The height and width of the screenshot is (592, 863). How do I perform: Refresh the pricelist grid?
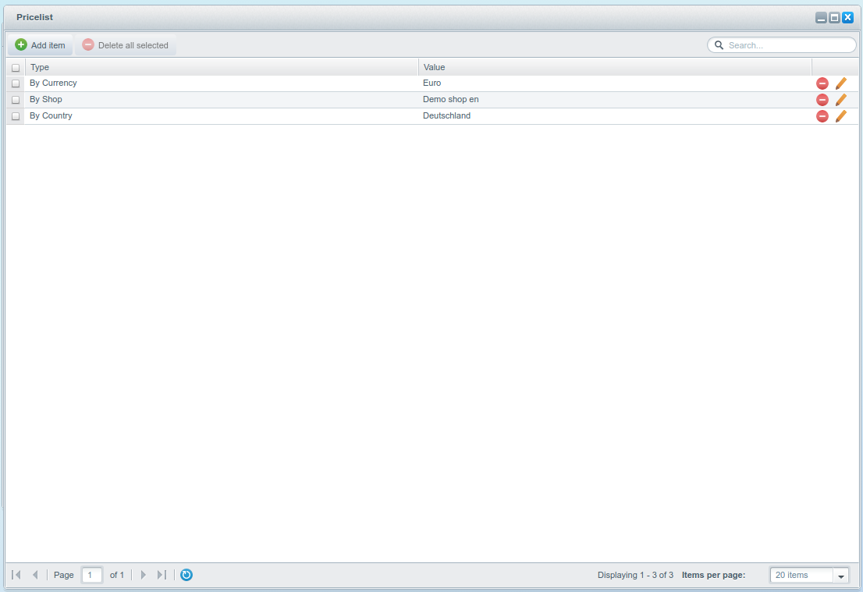tap(186, 575)
